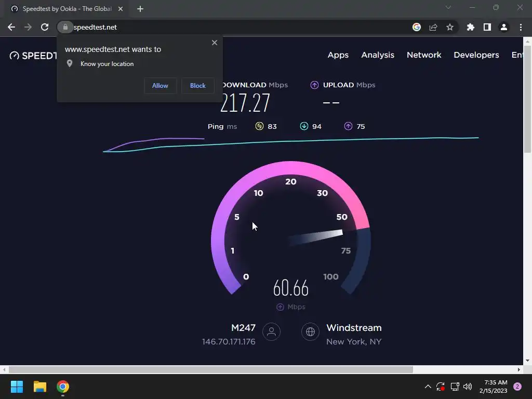Click the globe icon beside Windstream
532x399 pixels.
point(311,331)
